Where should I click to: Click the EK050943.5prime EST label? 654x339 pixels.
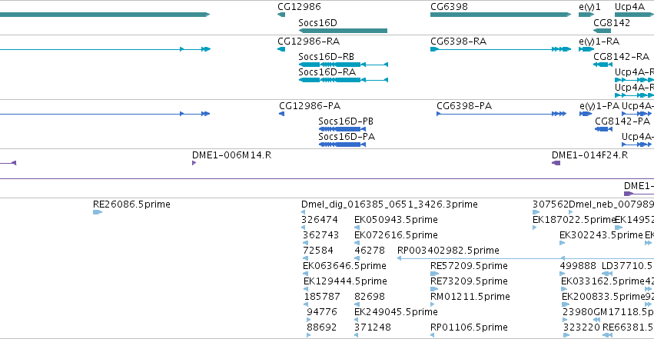coord(396,220)
